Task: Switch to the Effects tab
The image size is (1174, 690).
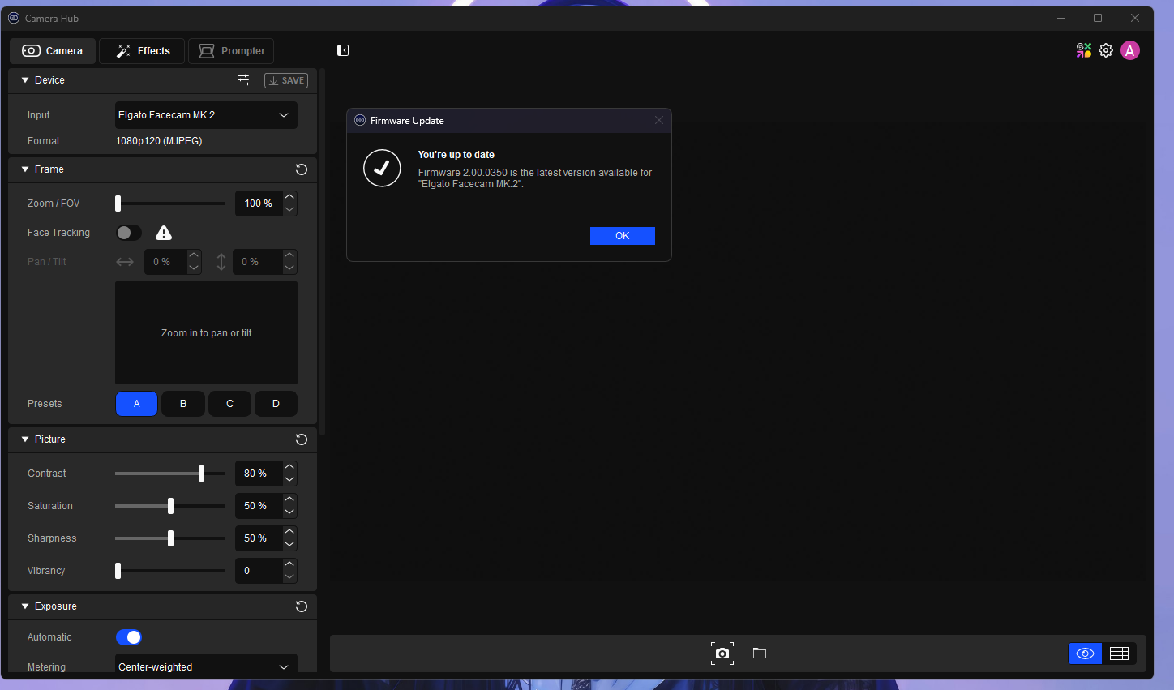Action: click(x=142, y=51)
